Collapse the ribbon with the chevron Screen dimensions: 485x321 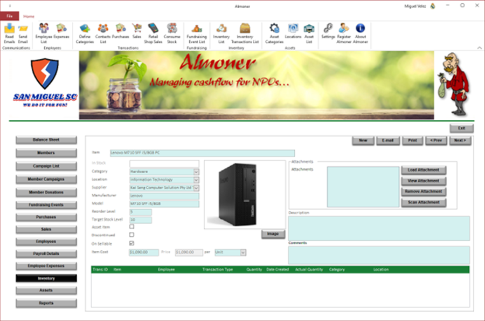point(479,48)
